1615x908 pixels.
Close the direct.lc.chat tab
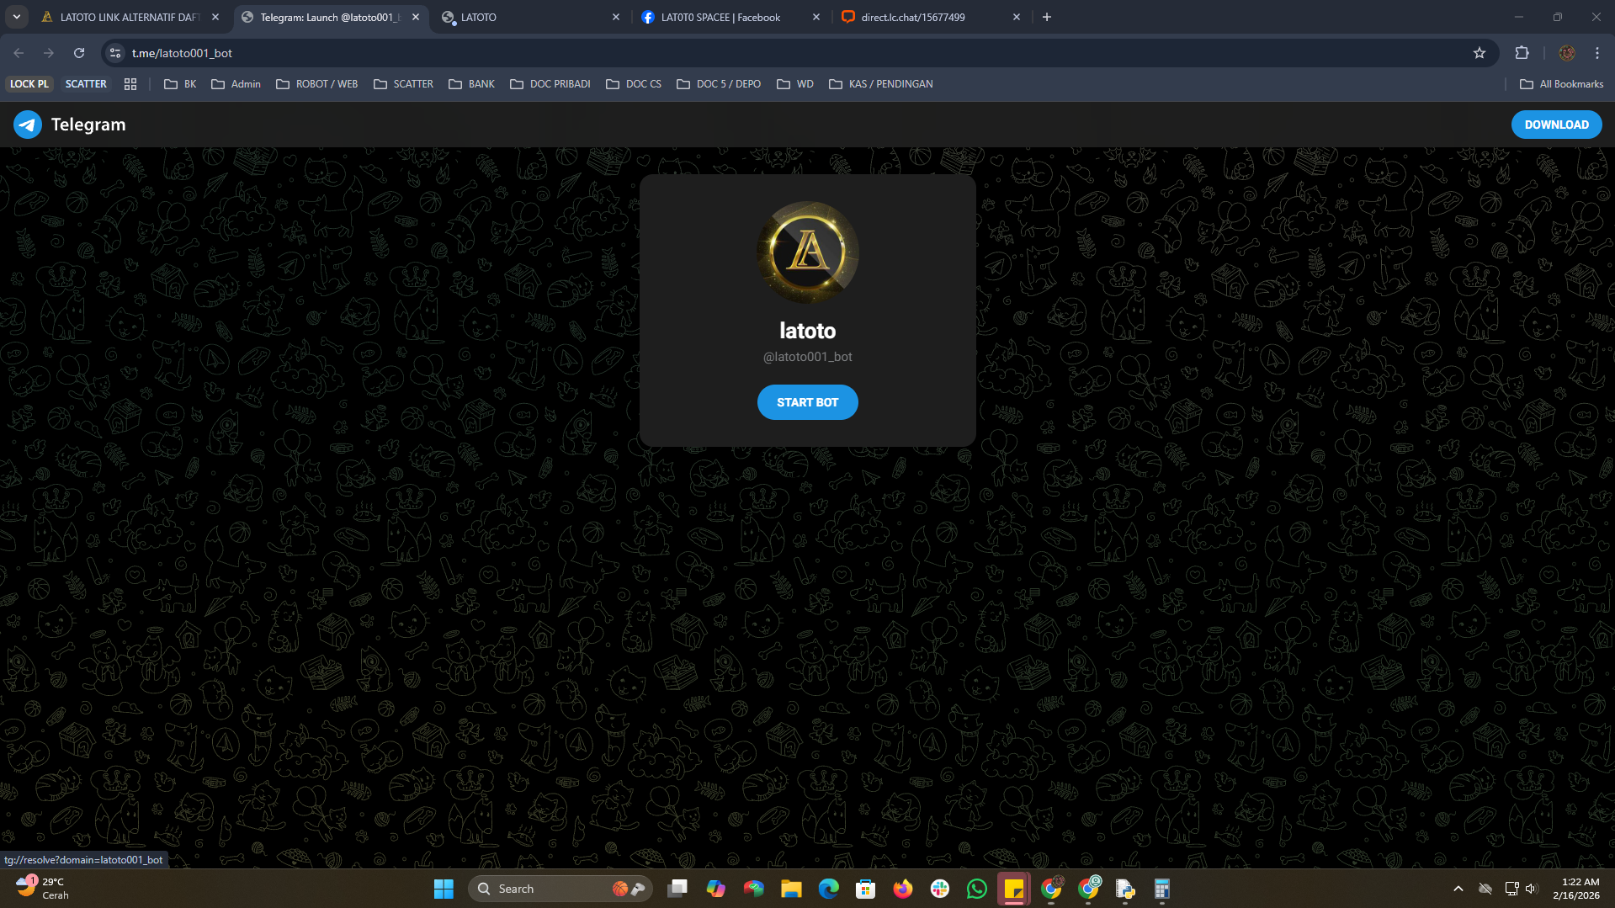pos(1016,17)
